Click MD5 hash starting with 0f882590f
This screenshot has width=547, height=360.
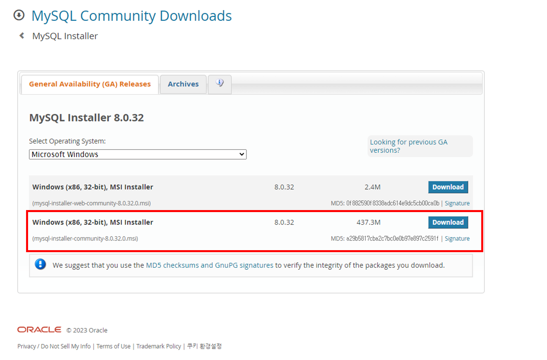coord(393,203)
